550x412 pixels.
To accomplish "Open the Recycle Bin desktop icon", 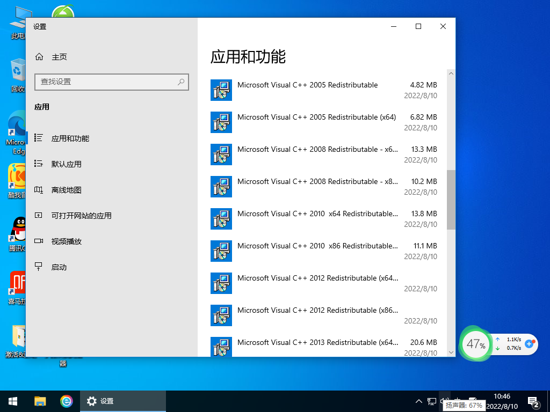I will (17, 75).
